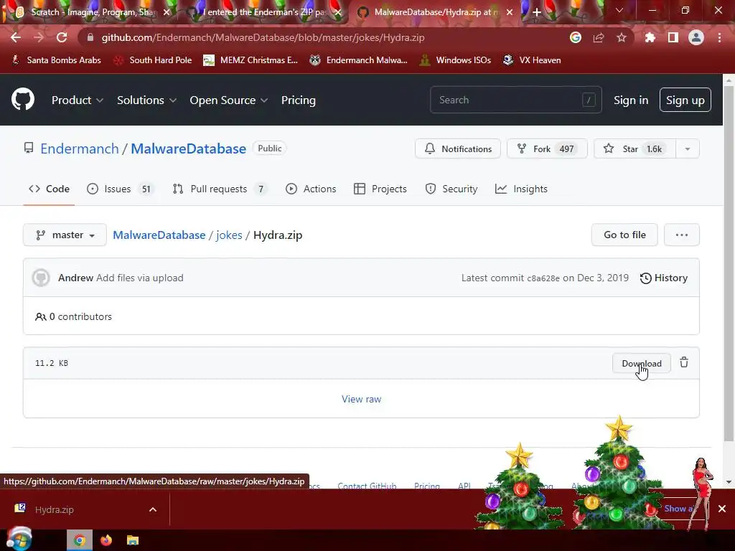Open the Chrome profile avatar

pyautogui.click(x=696, y=37)
